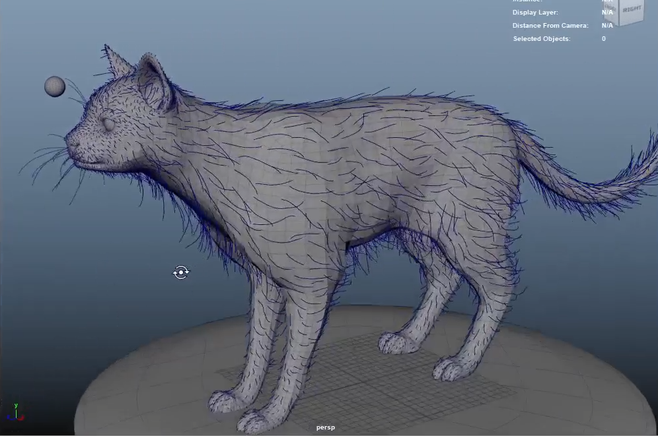Pick the cat's nose tip
658x436 pixels.
pos(69,141)
